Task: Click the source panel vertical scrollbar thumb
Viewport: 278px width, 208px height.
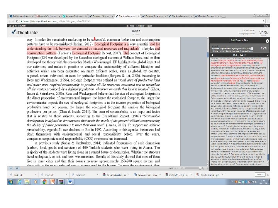Action: pyautogui.click(x=268, y=157)
